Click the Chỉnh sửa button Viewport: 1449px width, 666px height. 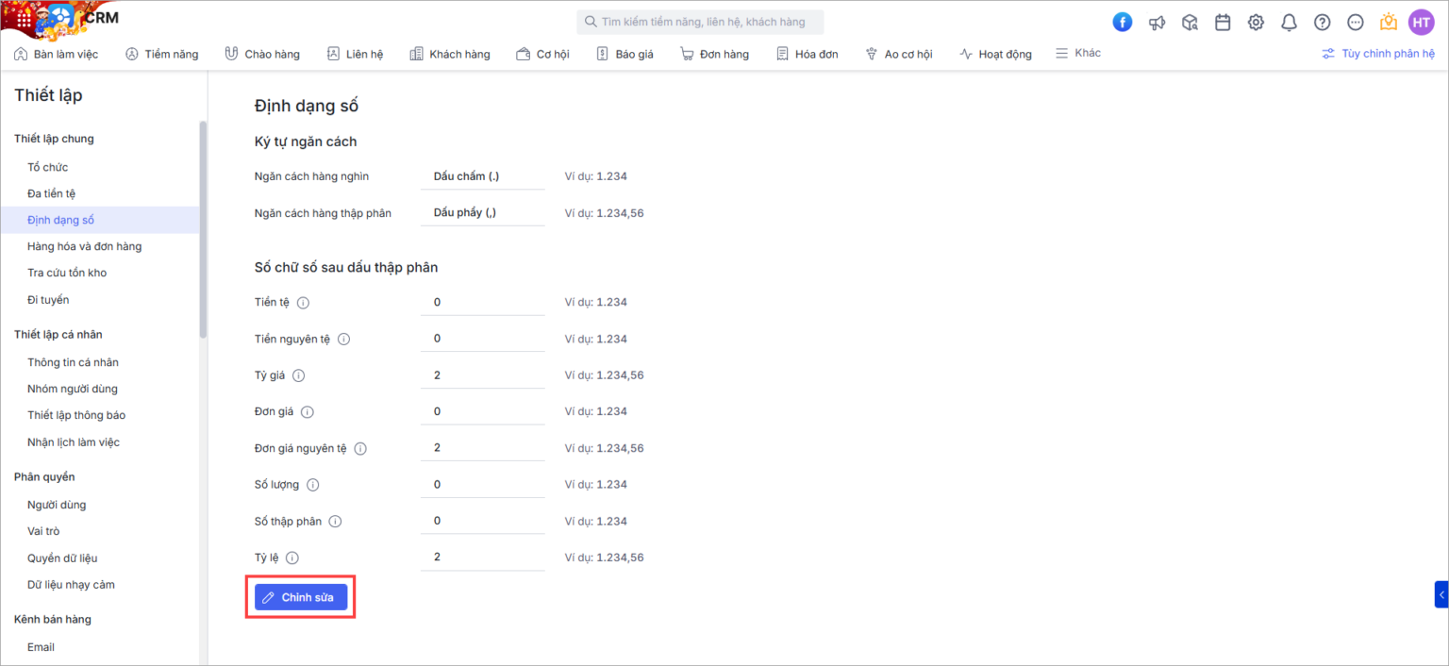301,597
